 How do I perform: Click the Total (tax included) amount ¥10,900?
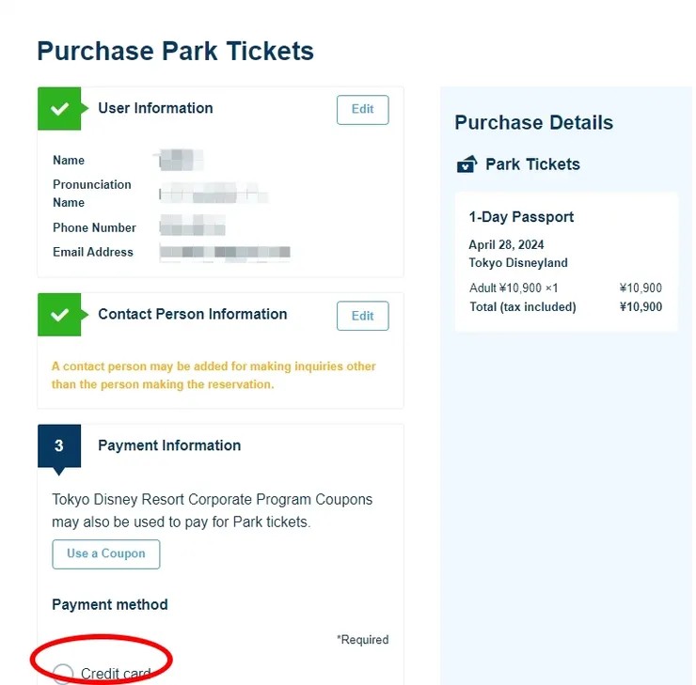click(640, 307)
